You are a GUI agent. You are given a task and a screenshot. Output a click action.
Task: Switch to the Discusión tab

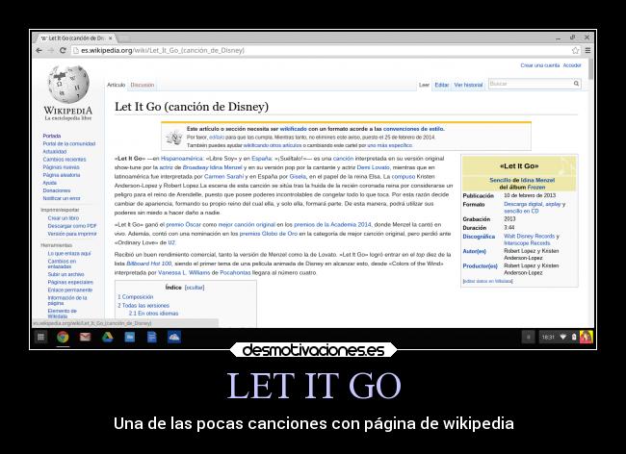143,85
